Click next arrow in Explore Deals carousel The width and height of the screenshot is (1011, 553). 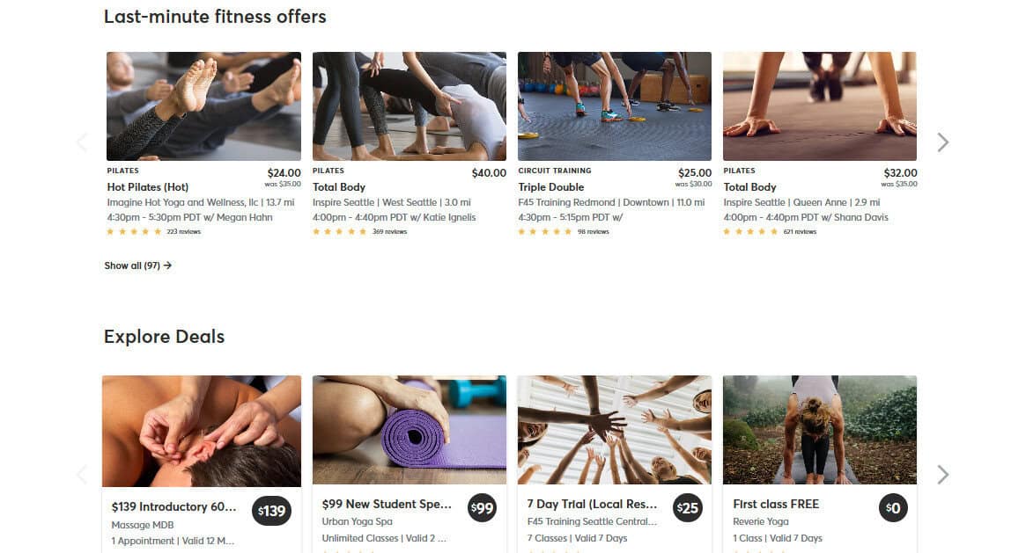[x=942, y=475]
